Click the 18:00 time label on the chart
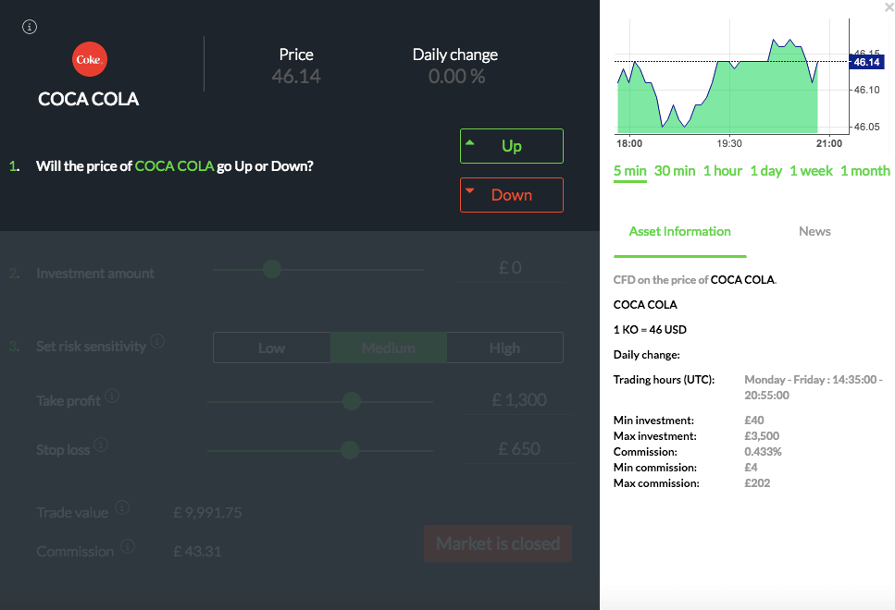Image resolution: width=895 pixels, height=610 pixels. 629,143
